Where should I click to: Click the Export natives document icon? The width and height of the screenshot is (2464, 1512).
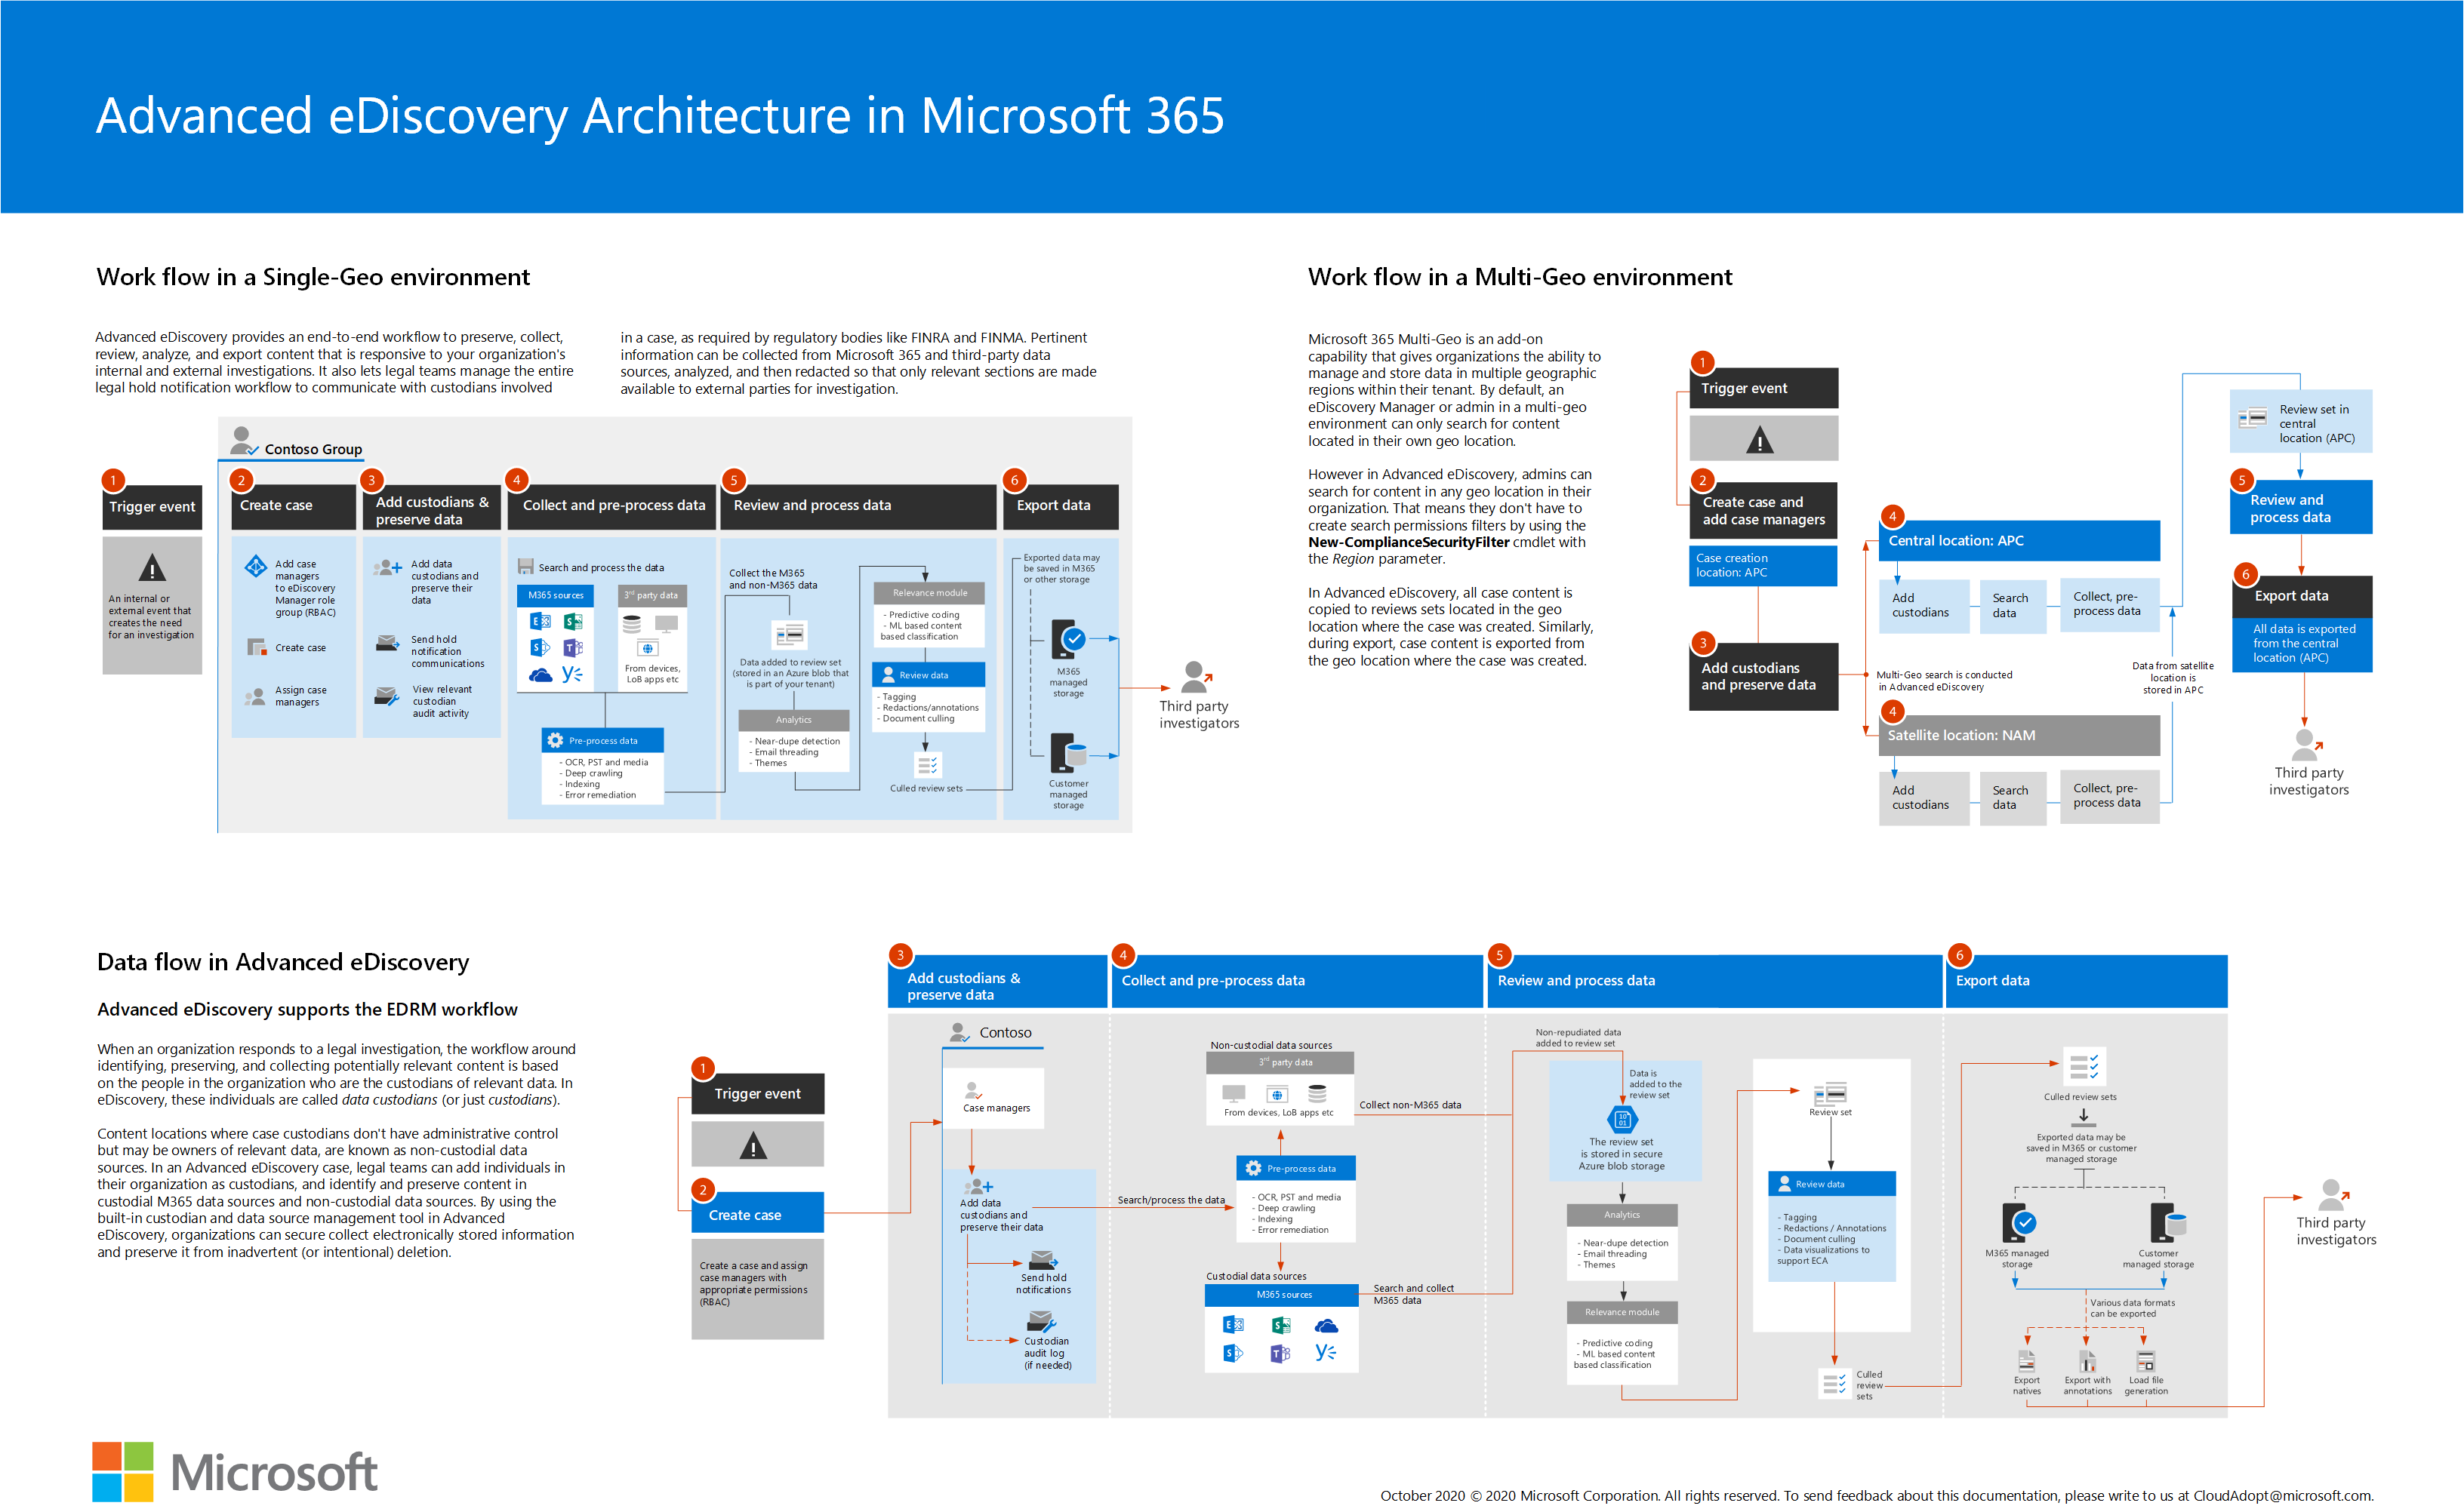point(2027,1360)
